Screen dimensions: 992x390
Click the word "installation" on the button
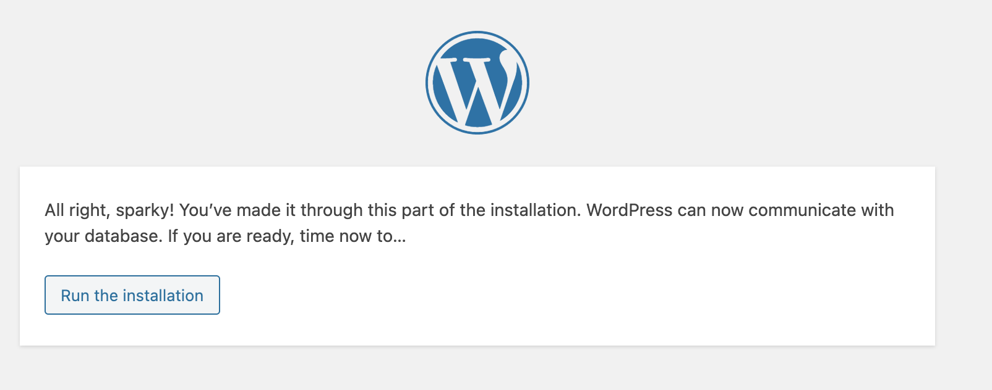[163, 296]
